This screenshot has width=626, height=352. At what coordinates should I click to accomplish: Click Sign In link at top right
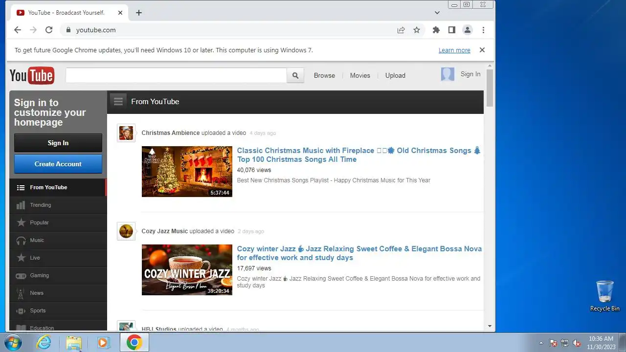[x=470, y=74]
